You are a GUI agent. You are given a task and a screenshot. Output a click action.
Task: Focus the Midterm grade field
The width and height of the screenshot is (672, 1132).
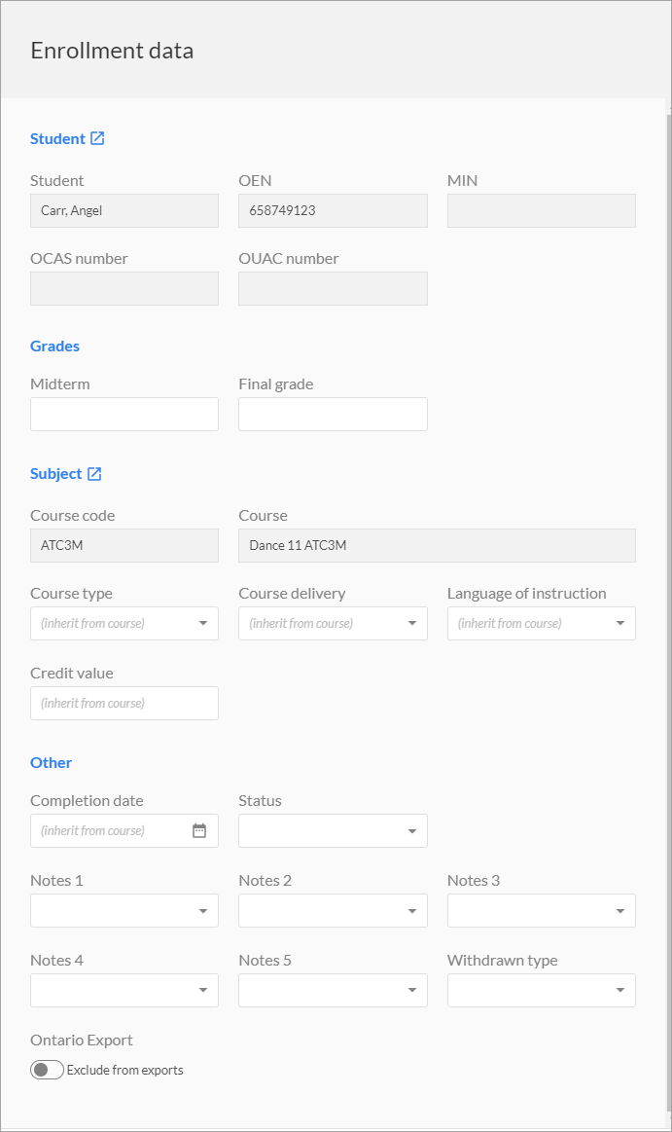124,414
